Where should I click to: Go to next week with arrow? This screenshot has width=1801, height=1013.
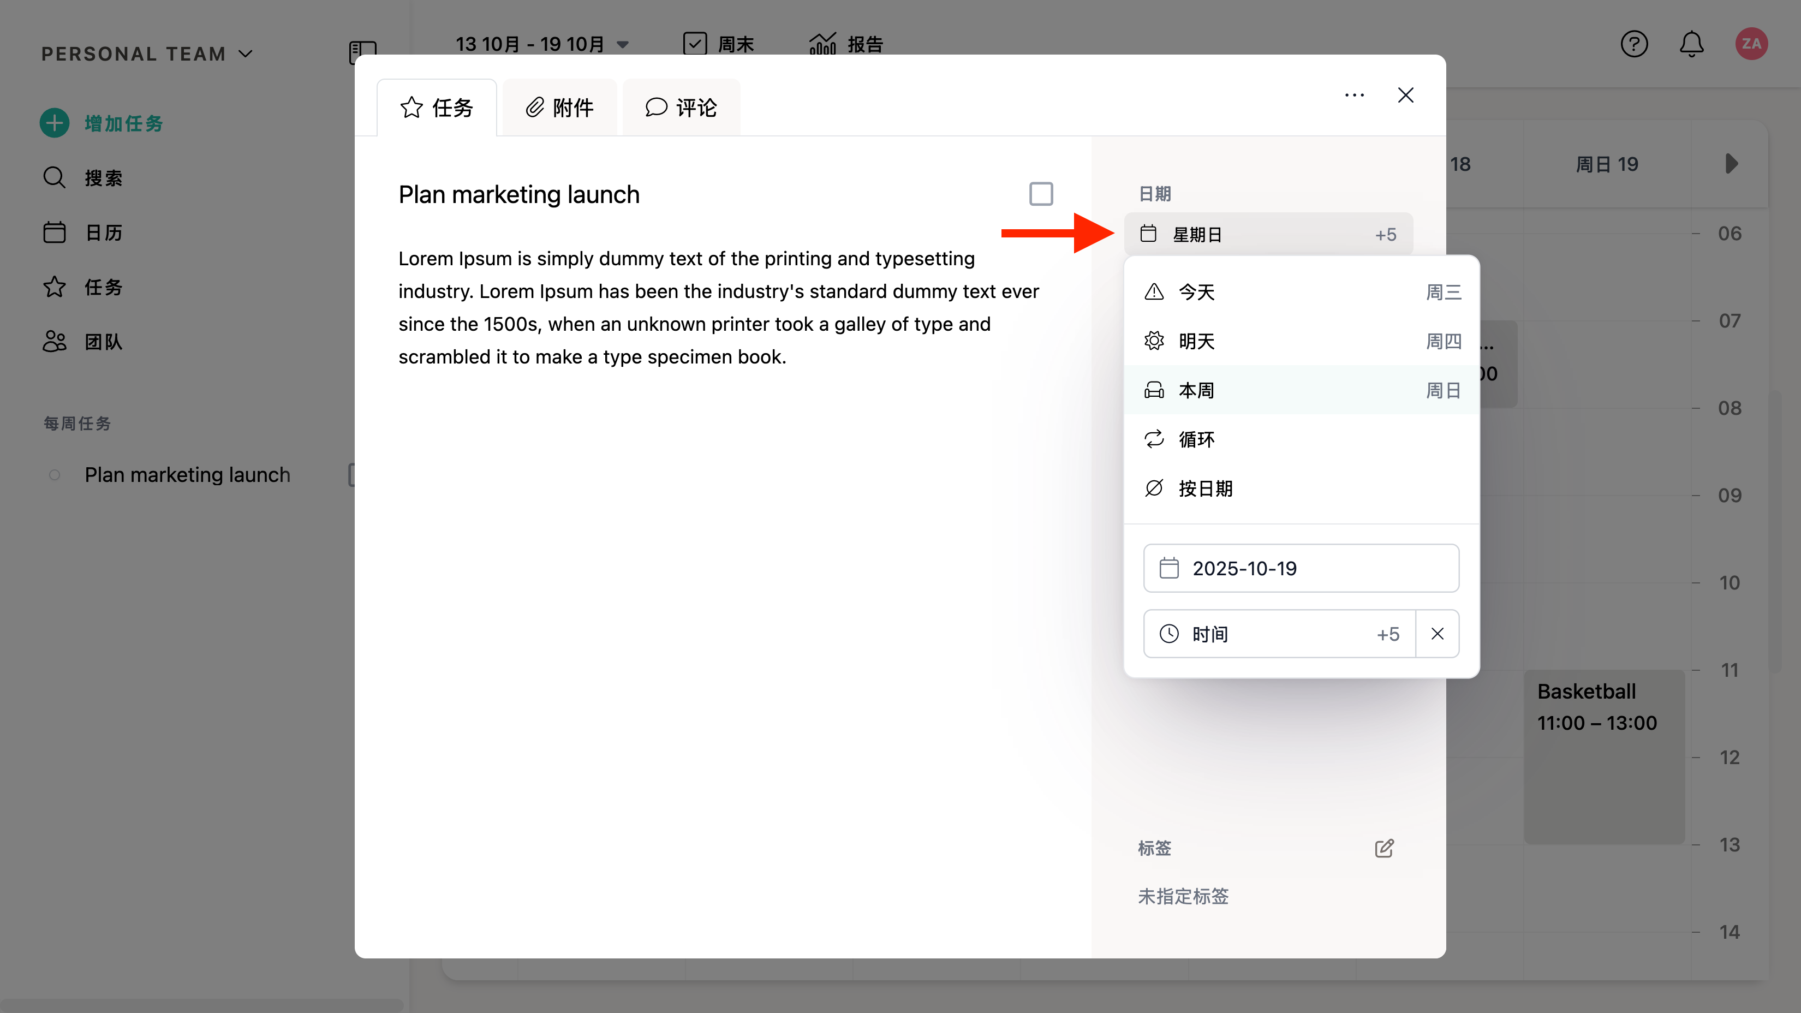click(1731, 164)
